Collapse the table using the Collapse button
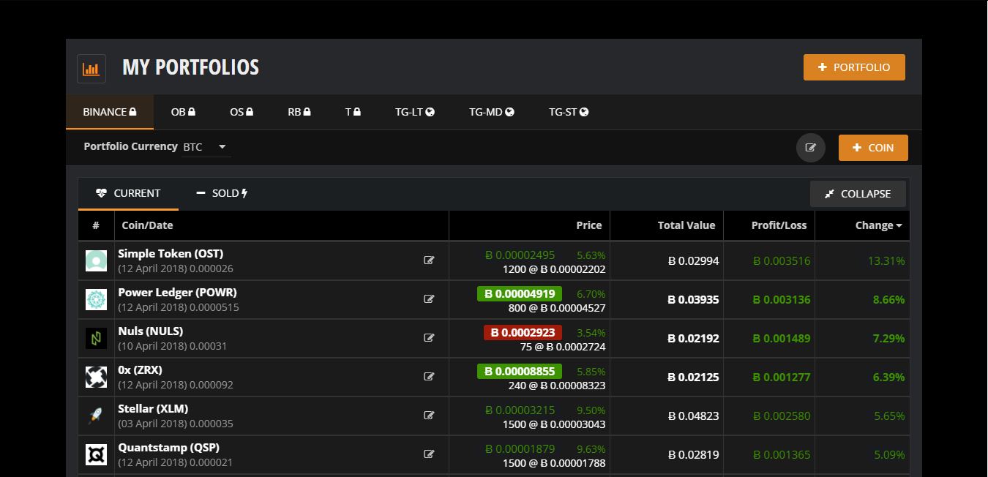 858,194
